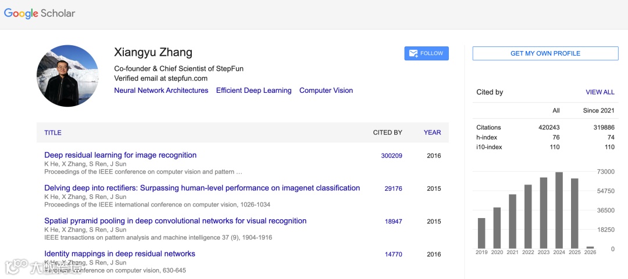Select the Computer Vision interest tag
Image resolution: width=628 pixels, height=279 pixels.
(x=326, y=90)
